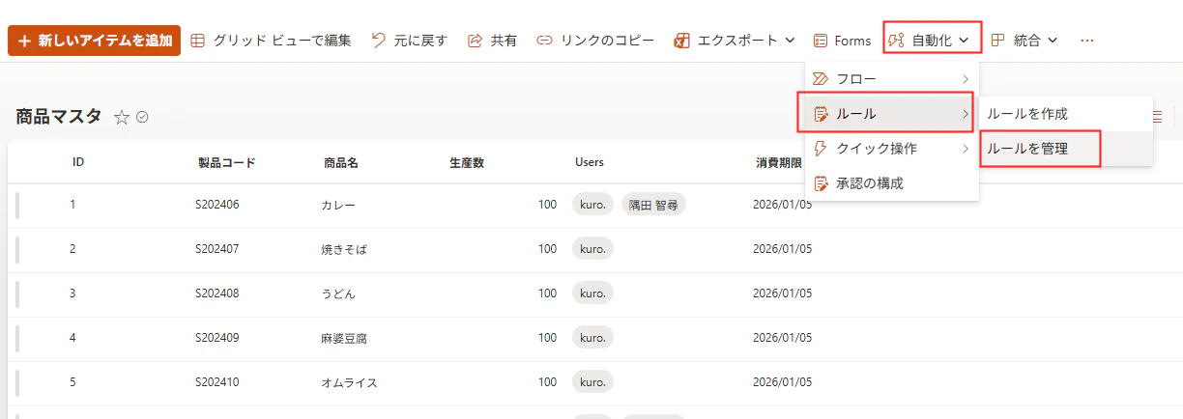
Task: Click グリッド ビューで編集 label
Action: 282,41
